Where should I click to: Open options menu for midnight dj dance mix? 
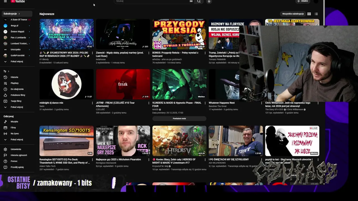click(92, 103)
